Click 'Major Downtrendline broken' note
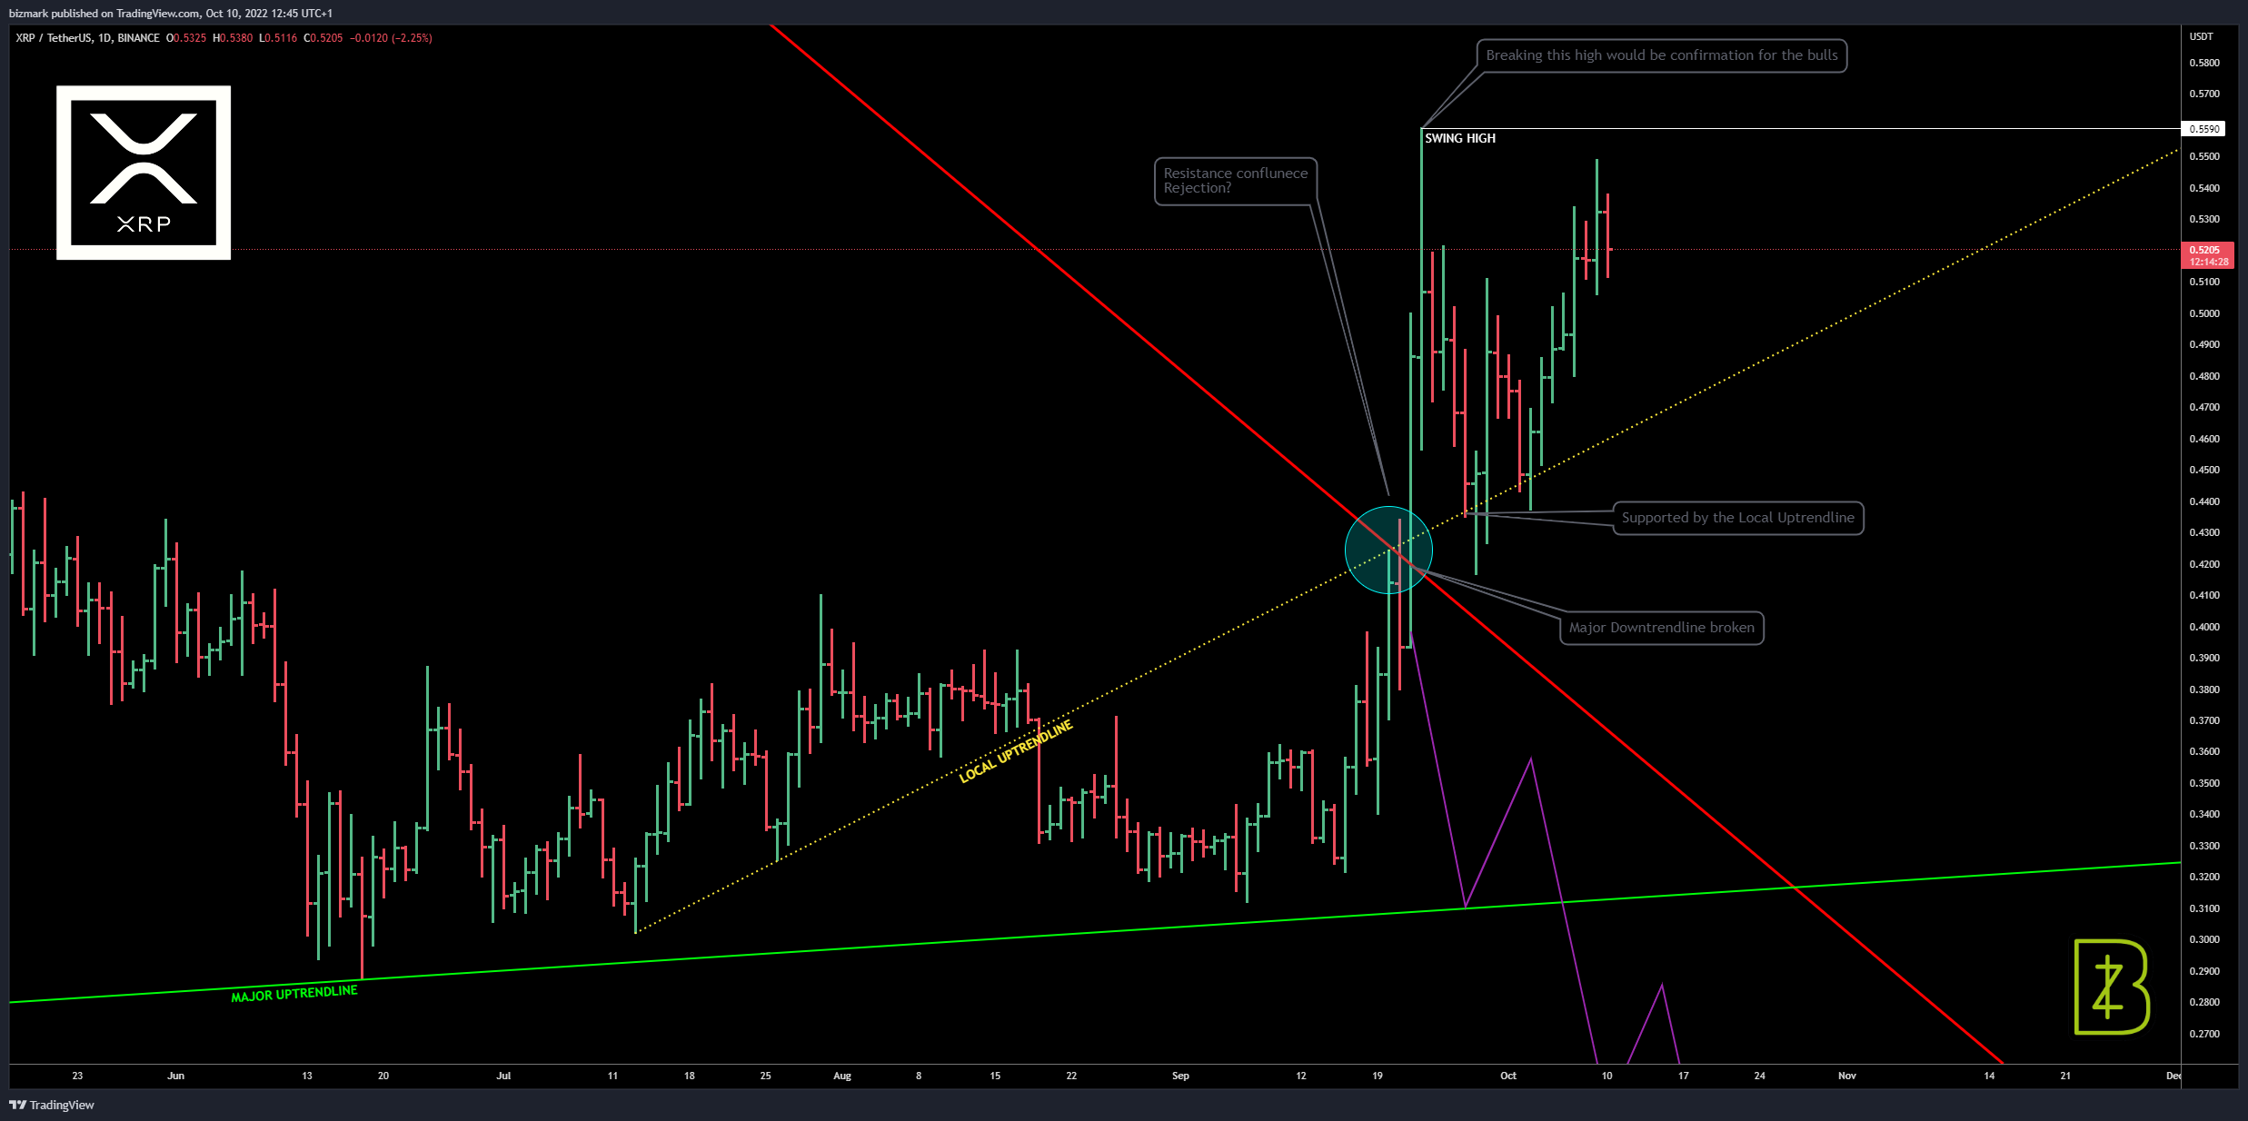The height and width of the screenshot is (1121, 2248). (1662, 628)
